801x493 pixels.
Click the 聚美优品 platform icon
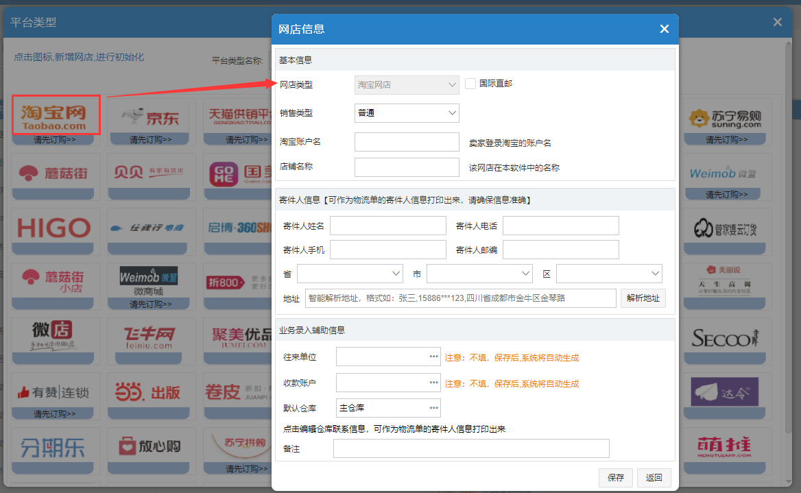(x=240, y=337)
